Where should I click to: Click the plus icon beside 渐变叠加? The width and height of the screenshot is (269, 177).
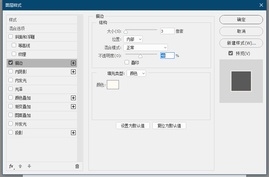(73, 107)
